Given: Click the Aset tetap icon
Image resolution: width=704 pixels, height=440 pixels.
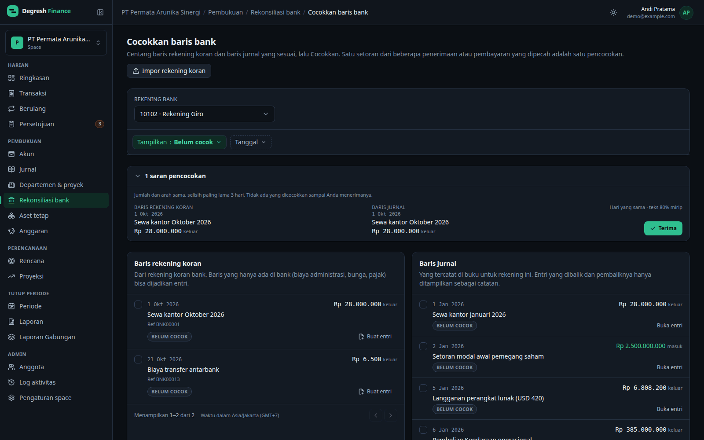Looking at the screenshot, I should (11, 216).
